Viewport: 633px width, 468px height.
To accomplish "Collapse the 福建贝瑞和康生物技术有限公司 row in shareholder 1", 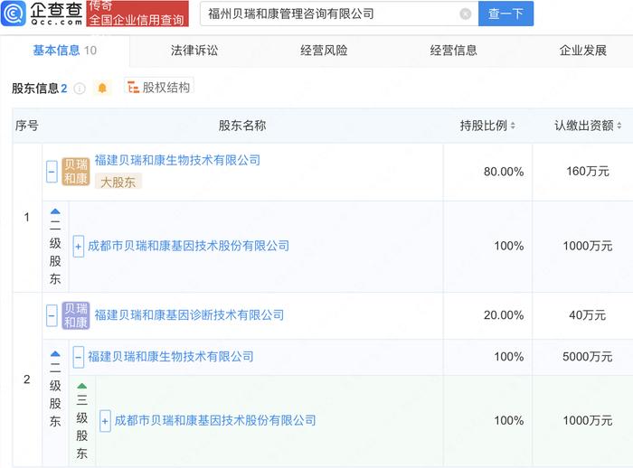I will 52,172.
